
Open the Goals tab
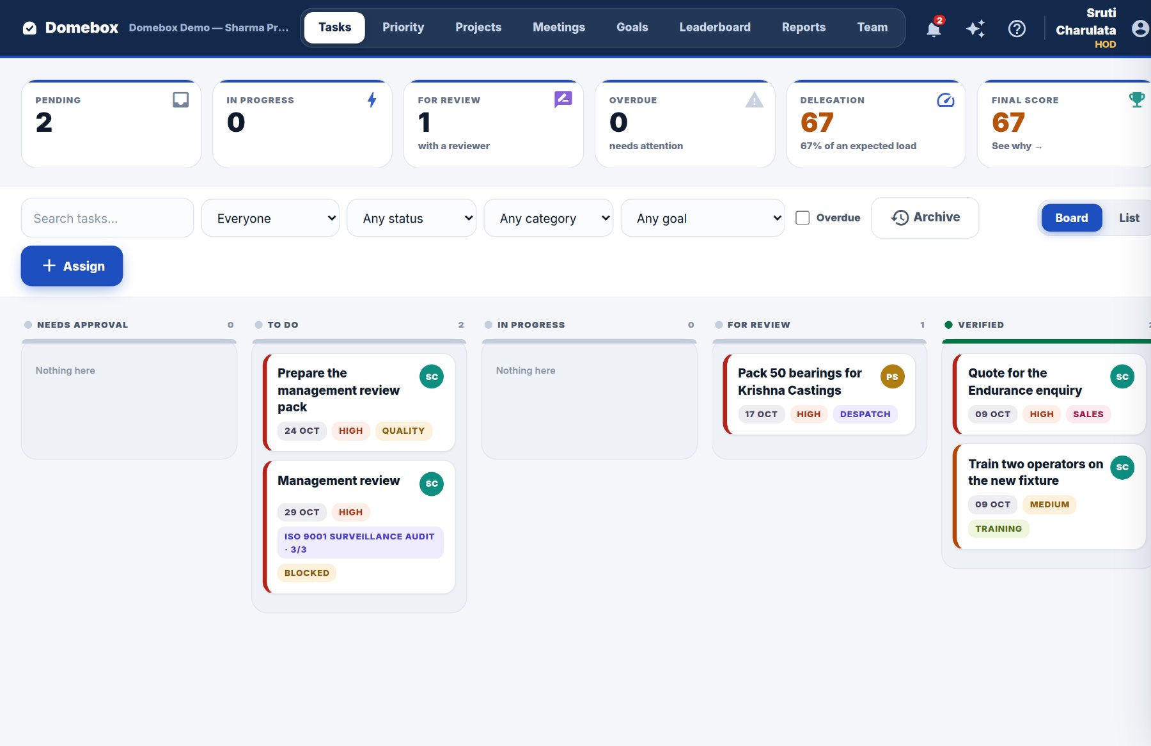tap(632, 28)
